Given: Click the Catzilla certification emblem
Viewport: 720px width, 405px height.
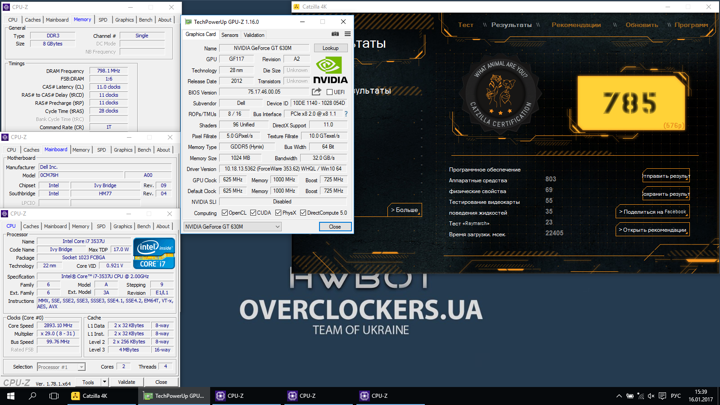Looking at the screenshot, I should tap(500, 94).
